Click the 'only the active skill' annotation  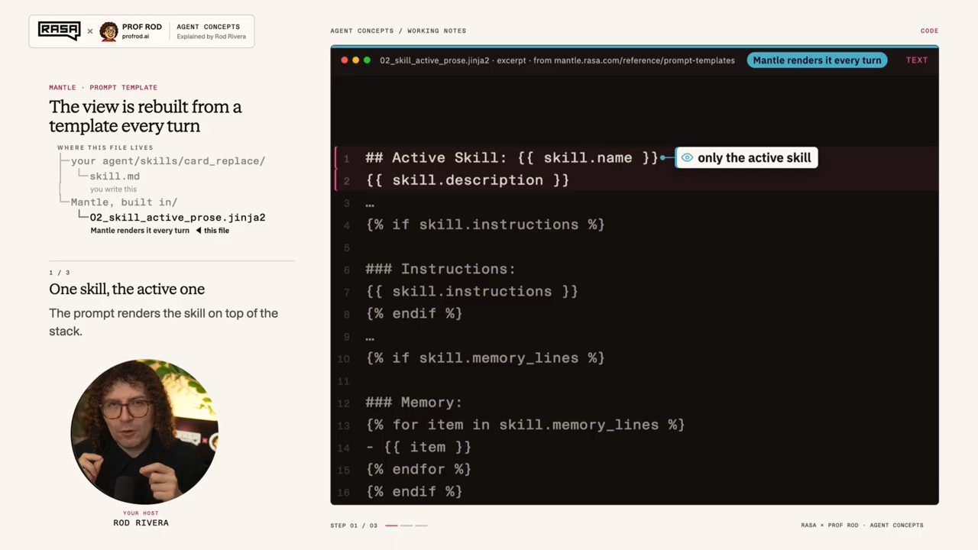746,157
